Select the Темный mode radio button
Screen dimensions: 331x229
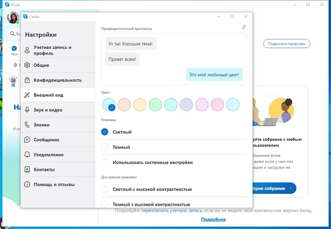tap(105, 147)
